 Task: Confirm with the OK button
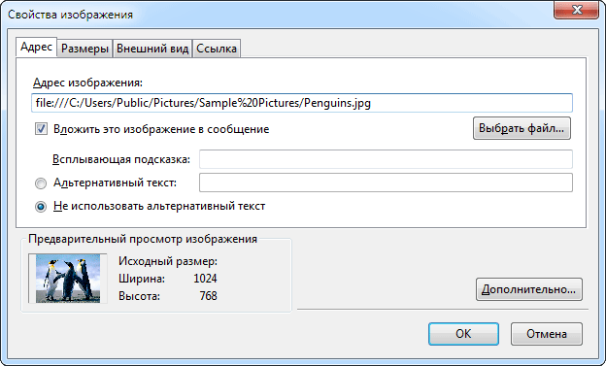click(463, 334)
